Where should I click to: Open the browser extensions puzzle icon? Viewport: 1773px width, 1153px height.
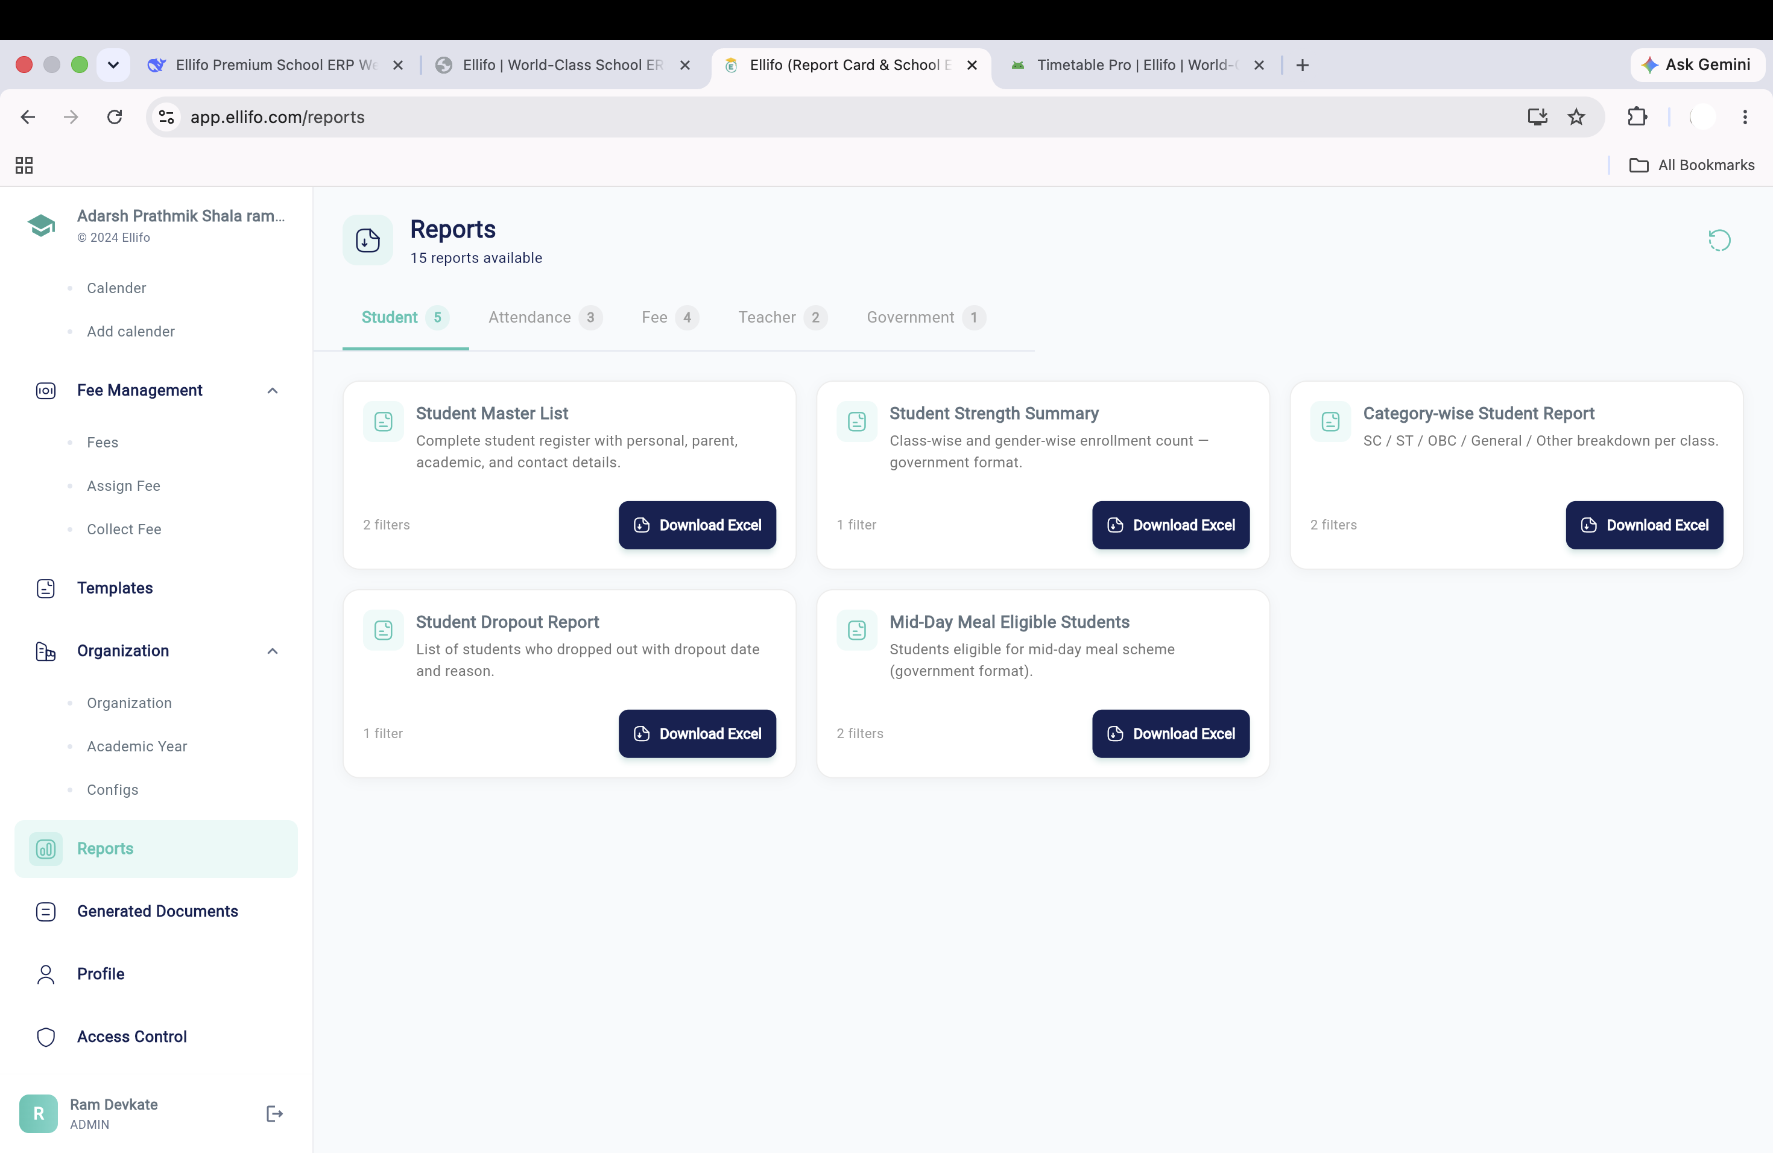pyautogui.click(x=1637, y=117)
